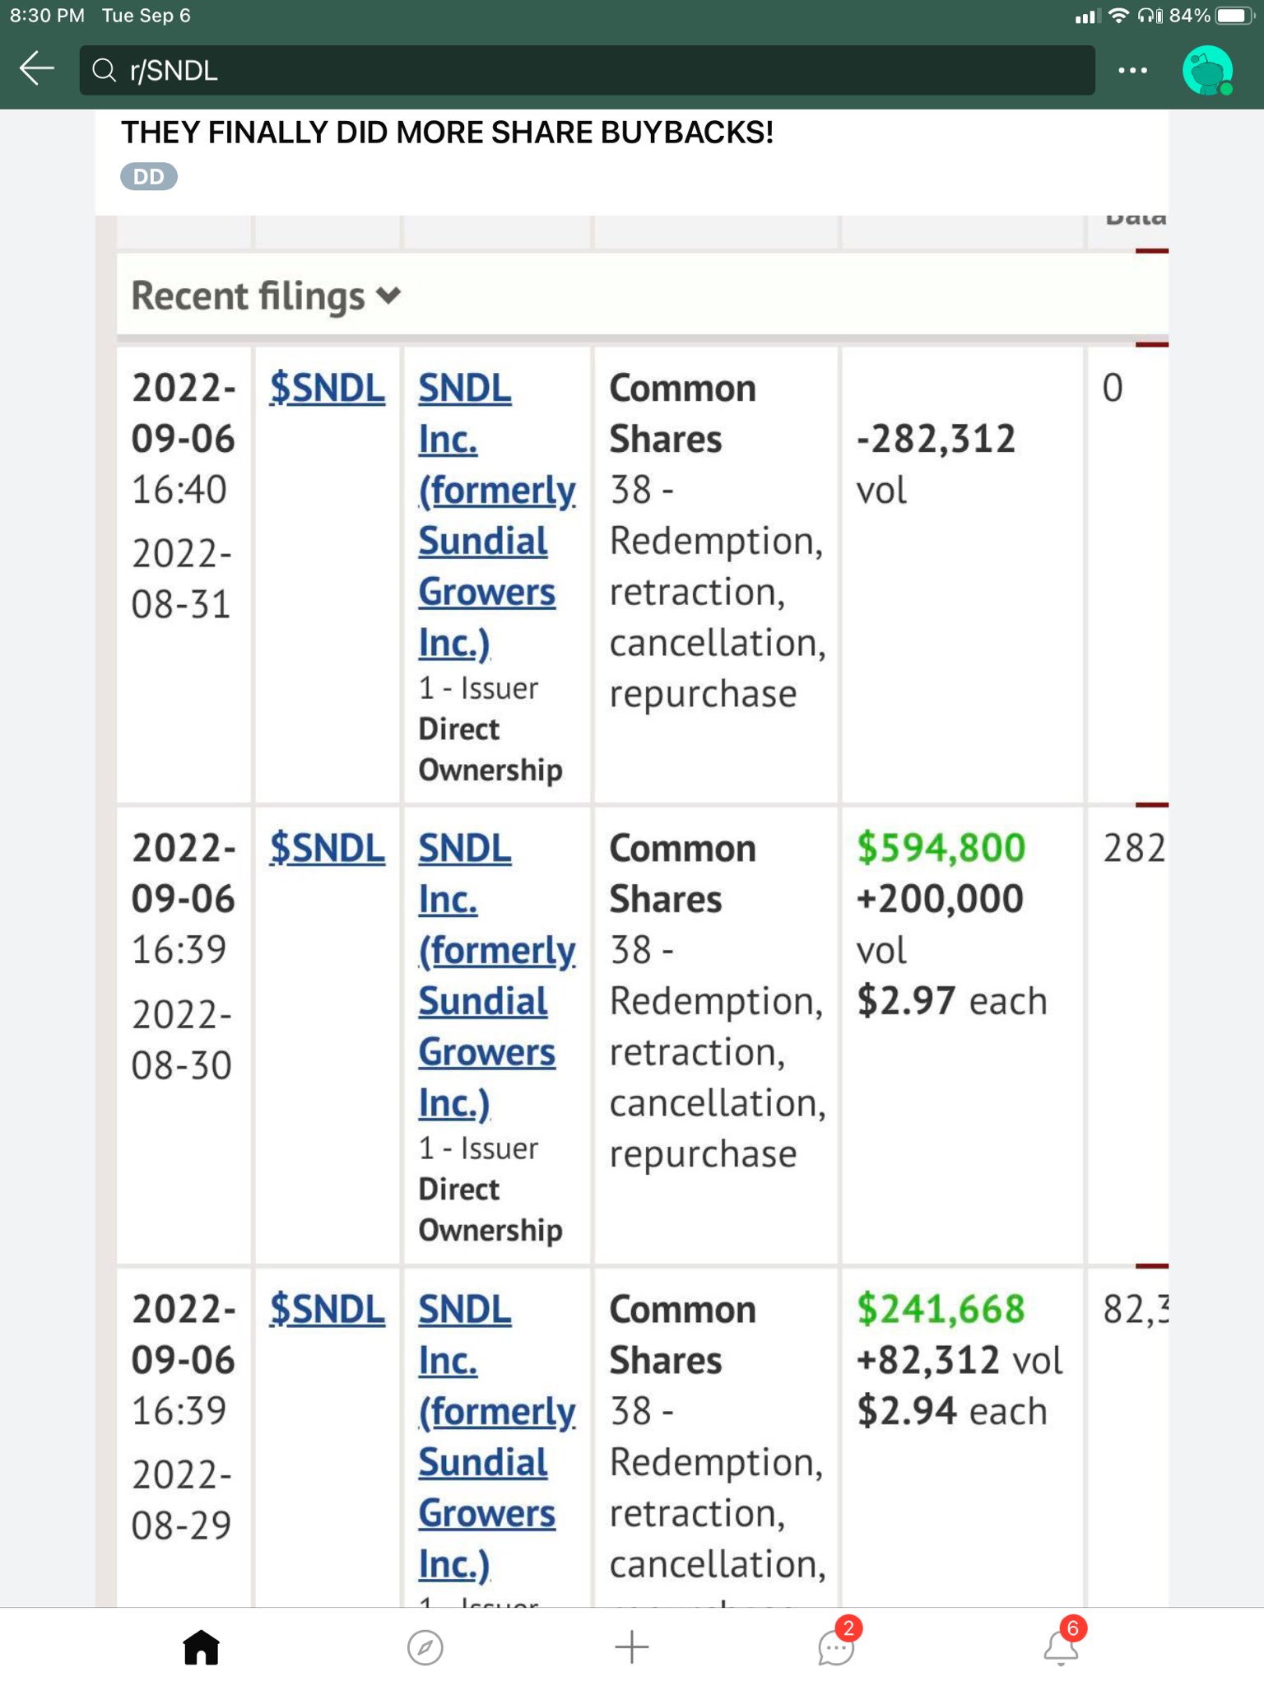Select the -282,312 vol value
This screenshot has width=1264, height=1686.
936,463
